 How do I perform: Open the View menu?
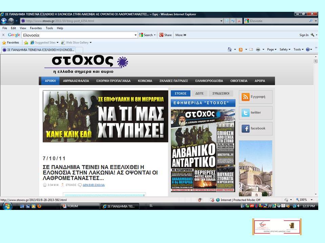tap(23, 28)
